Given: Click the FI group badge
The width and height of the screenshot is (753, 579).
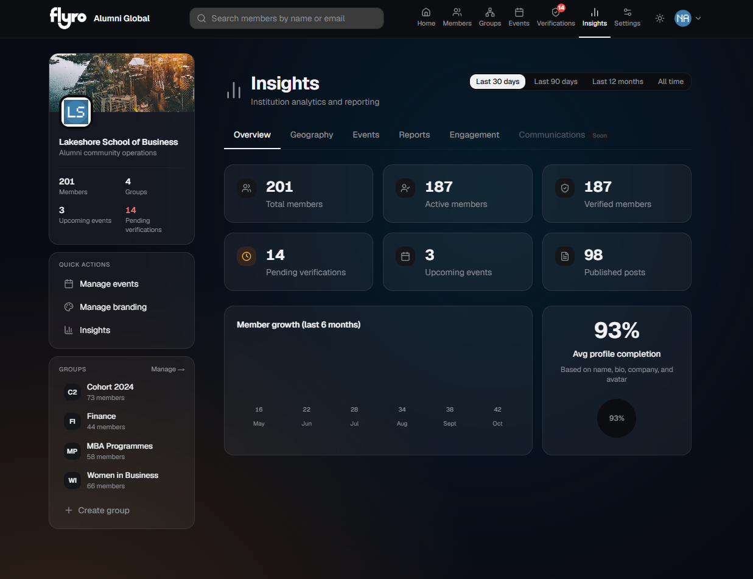Looking at the screenshot, I should click(72, 421).
